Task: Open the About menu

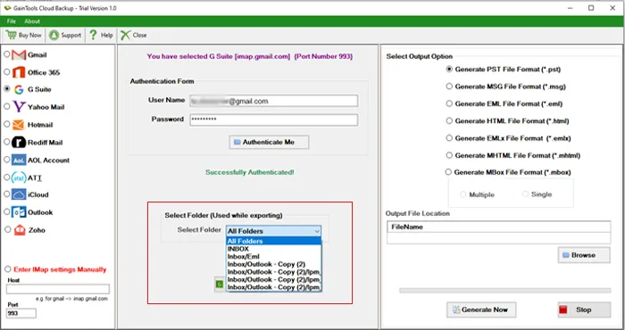Action: 32,21
